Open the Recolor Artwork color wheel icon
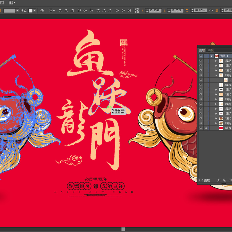 tap(42, 11)
